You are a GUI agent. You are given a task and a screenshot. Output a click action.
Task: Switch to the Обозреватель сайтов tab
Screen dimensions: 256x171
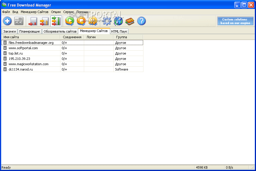(60, 31)
